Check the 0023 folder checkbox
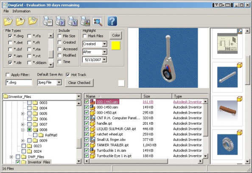252x173 pixels. click(24, 146)
